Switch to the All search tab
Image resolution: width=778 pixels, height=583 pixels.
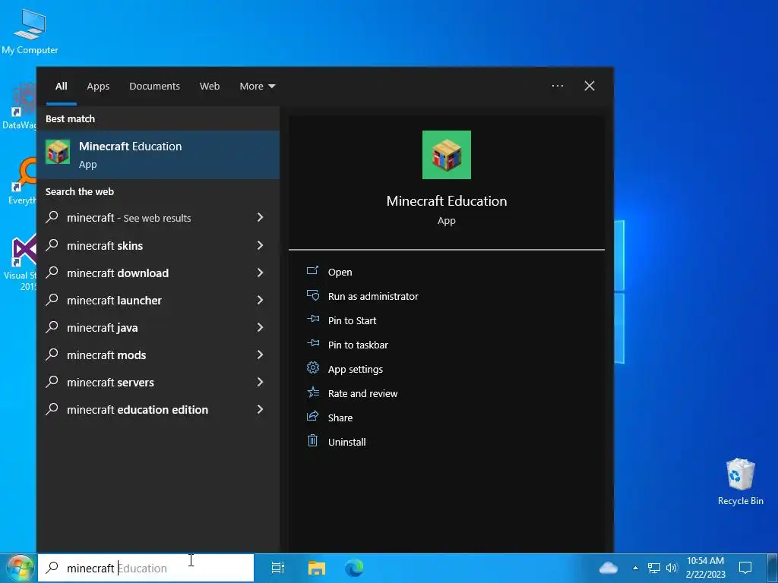click(61, 87)
